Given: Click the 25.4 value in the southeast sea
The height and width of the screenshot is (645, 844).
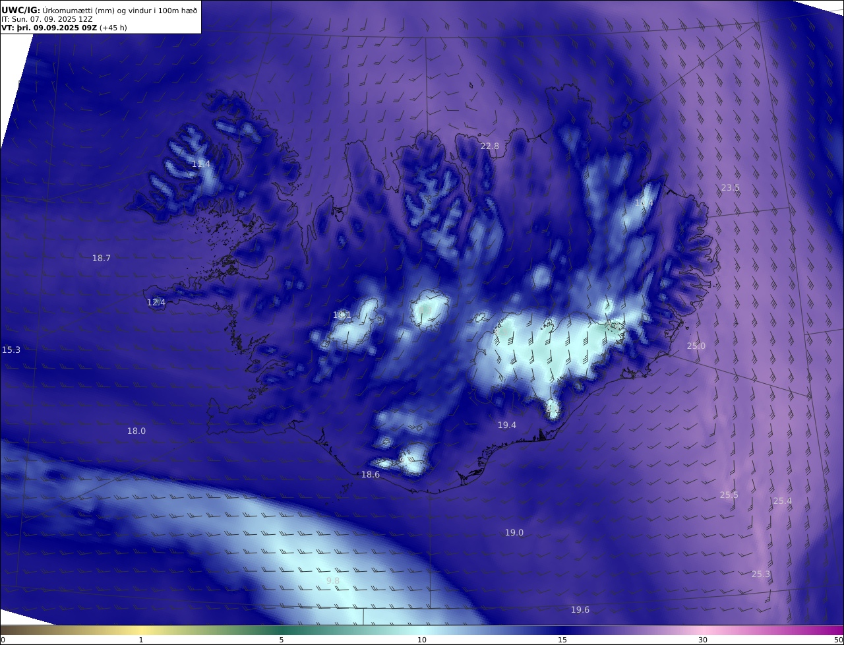Looking at the screenshot, I should coord(782,501).
